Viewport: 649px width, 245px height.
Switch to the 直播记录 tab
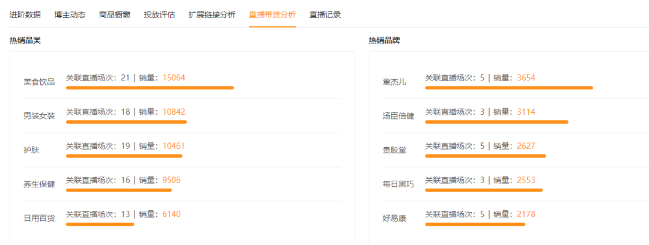pos(325,14)
